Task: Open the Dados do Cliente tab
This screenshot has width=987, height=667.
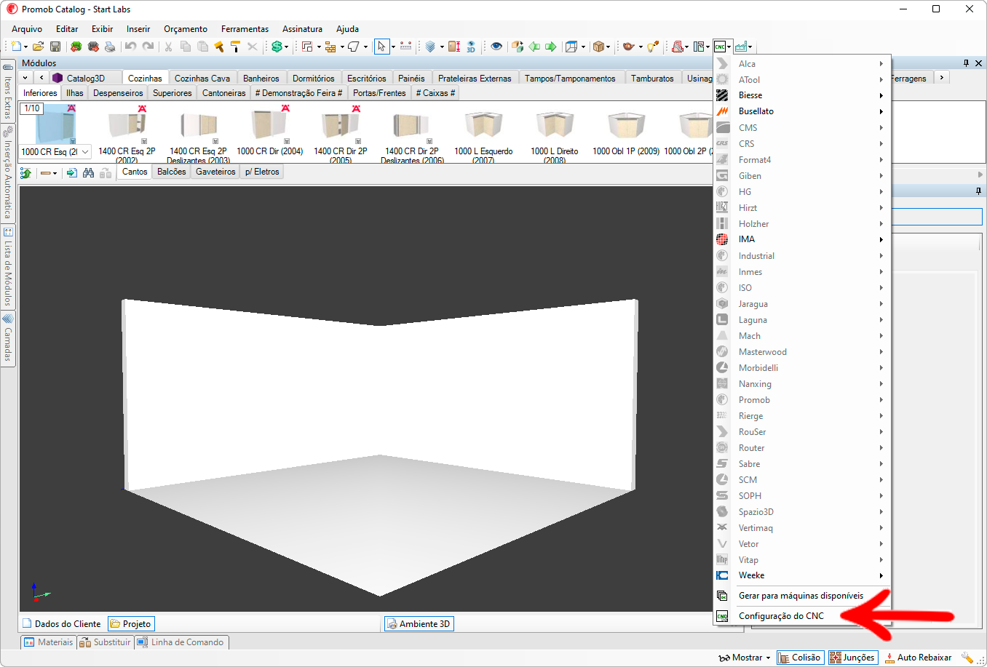Action: 62,624
